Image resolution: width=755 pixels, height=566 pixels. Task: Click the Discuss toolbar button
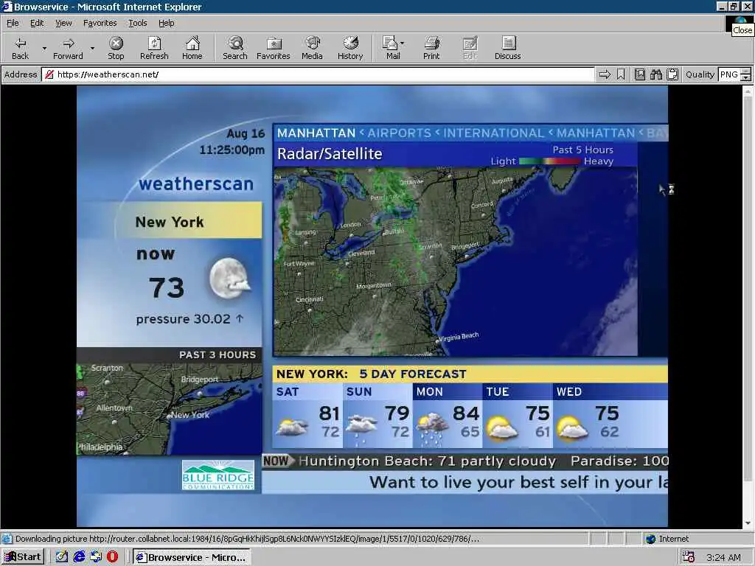[507, 49]
